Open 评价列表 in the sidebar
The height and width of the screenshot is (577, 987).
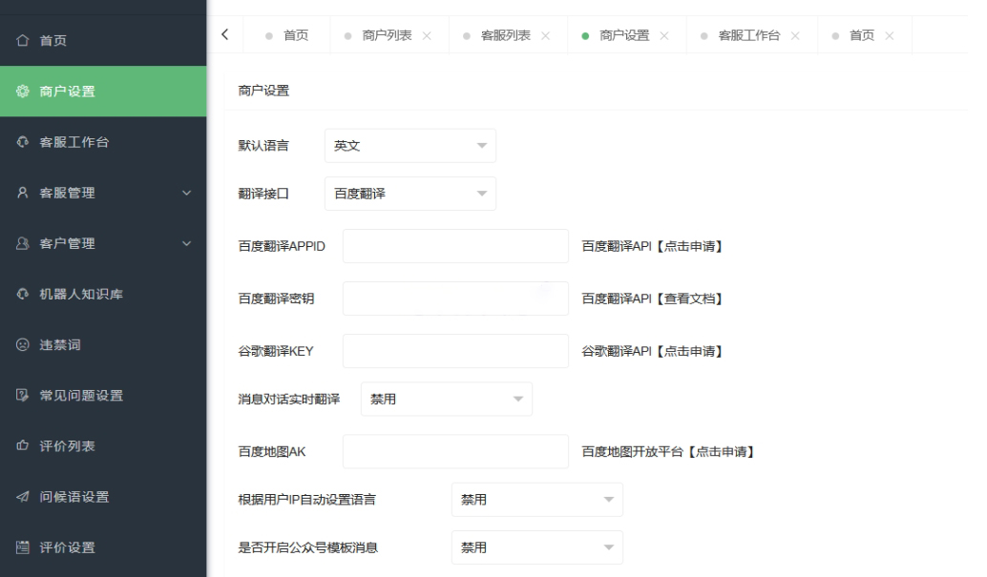pos(103,446)
